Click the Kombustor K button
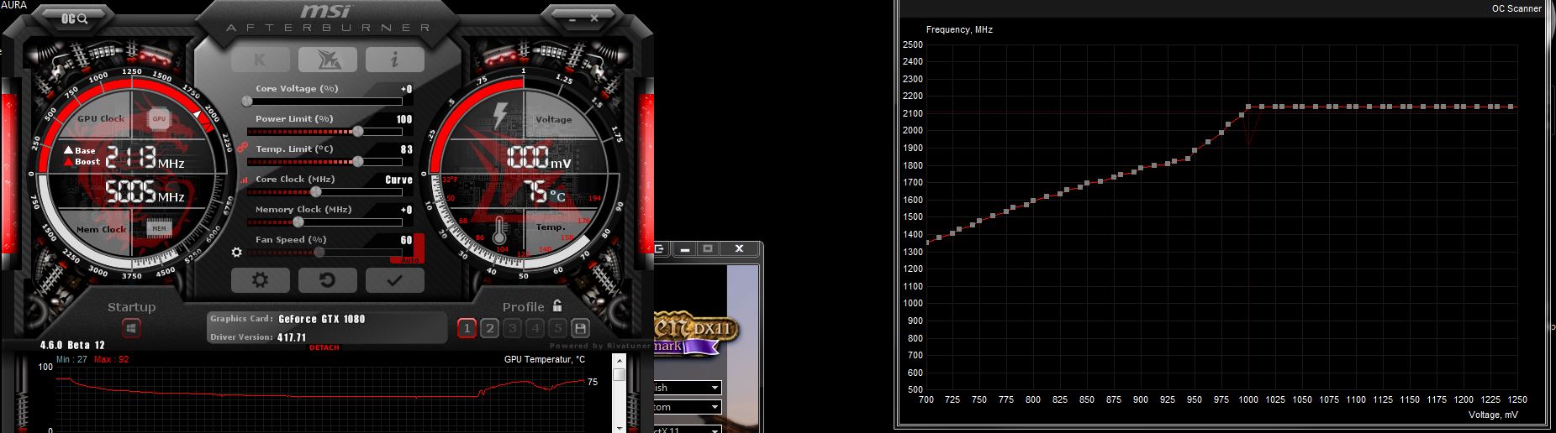 click(260, 60)
